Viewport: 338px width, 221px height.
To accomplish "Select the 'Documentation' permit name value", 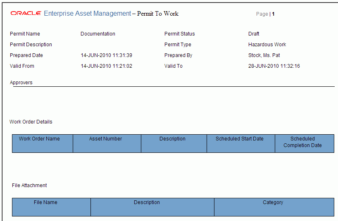I will [x=98, y=34].
